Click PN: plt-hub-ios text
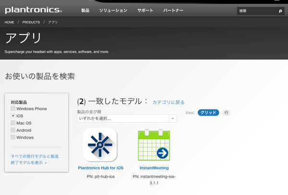 click(101, 176)
